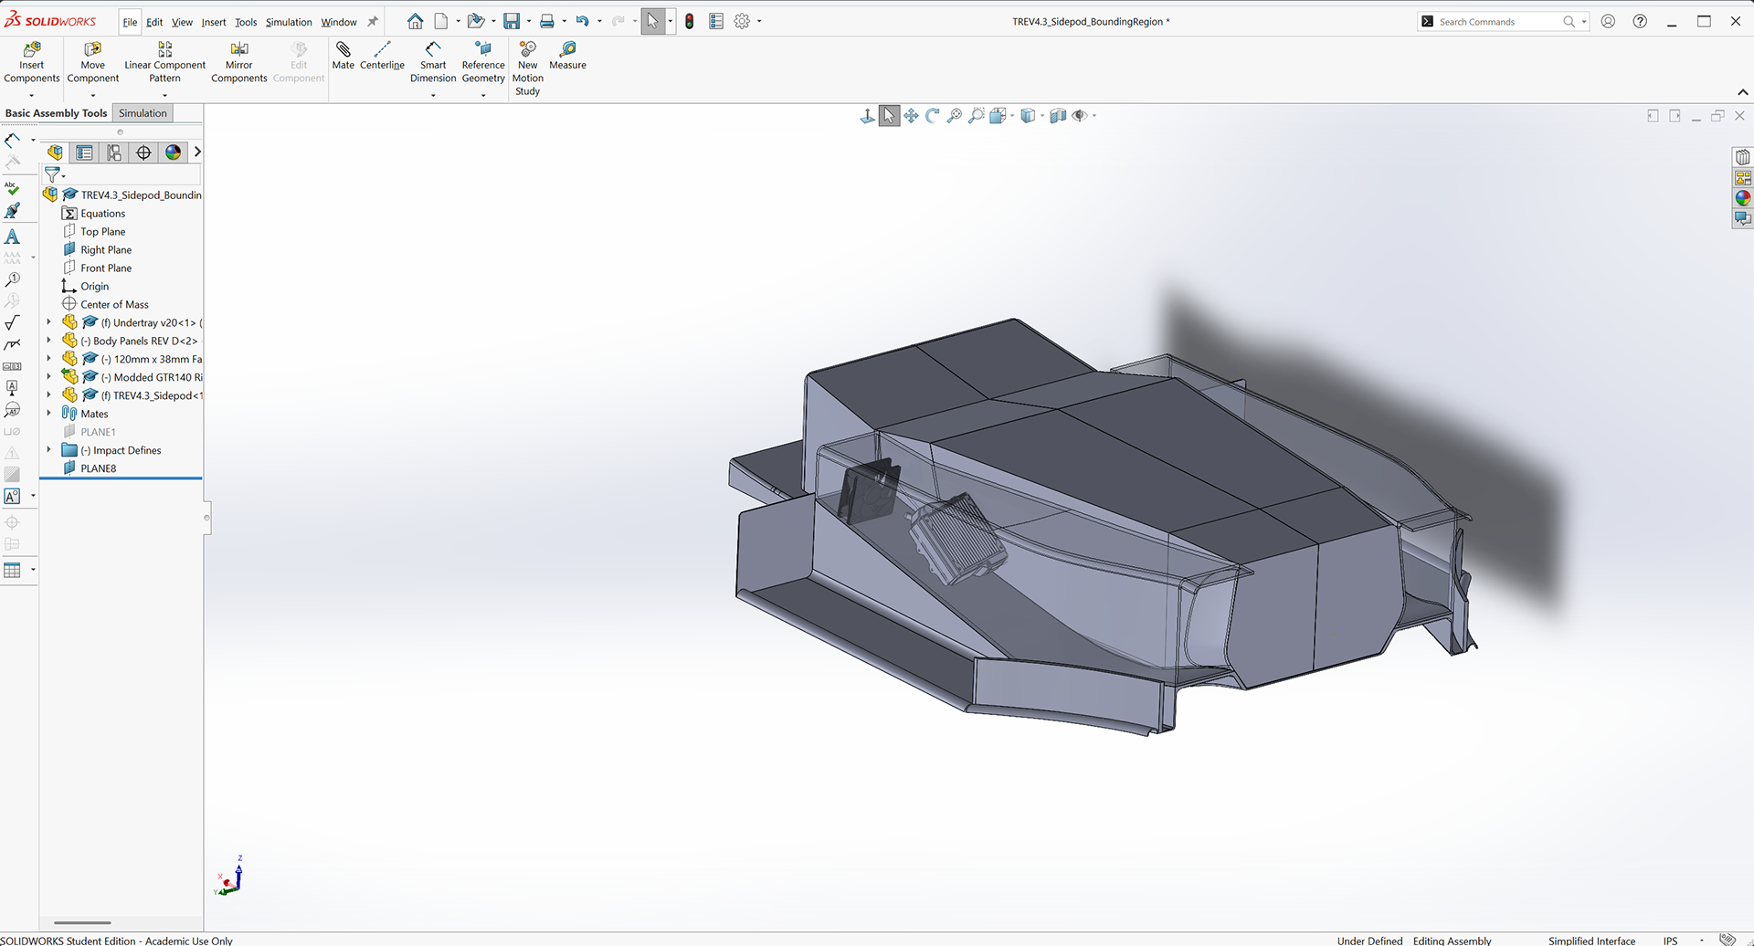Open the Tools menu
Image resolution: width=1754 pixels, height=946 pixels.
click(245, 21)
